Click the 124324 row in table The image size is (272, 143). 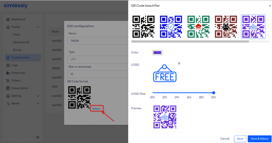56,68
